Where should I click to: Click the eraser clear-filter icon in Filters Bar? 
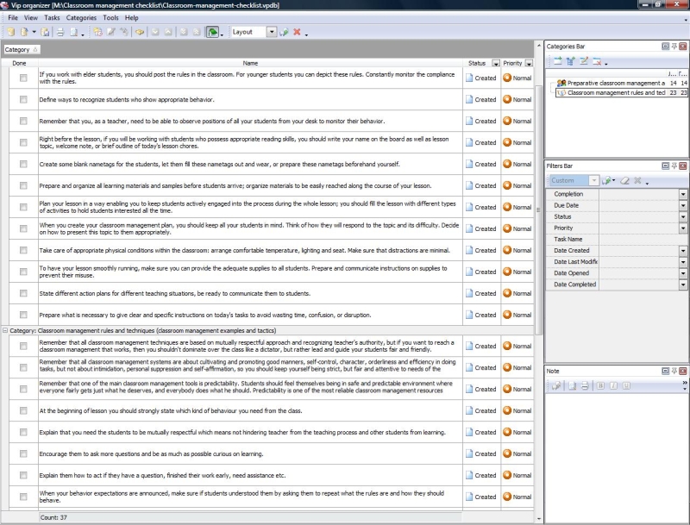click(624, 180)
